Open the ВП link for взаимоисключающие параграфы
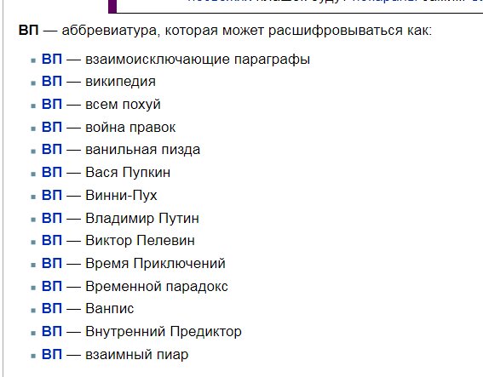Image resolution: width=483 pixels, height=377 pixels. tap(52, 59)
